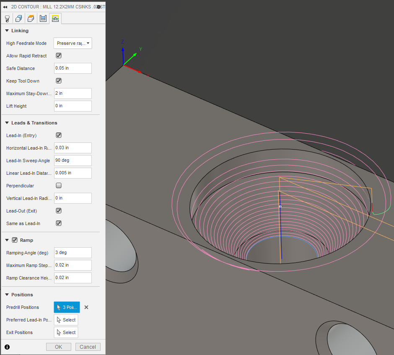The image size is (394, 355).
Task: Open the Heights tab icon
Action: (x=31, y=18)
